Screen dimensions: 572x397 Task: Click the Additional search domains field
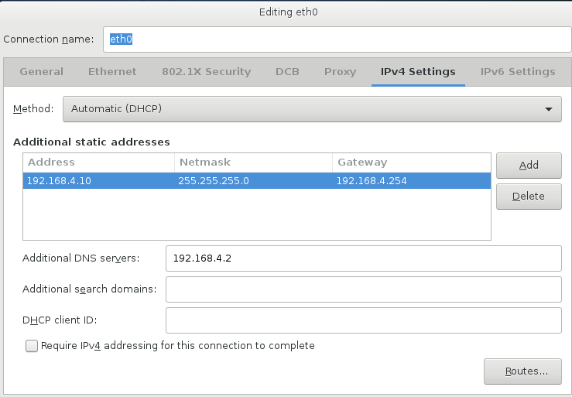[363, 289]
